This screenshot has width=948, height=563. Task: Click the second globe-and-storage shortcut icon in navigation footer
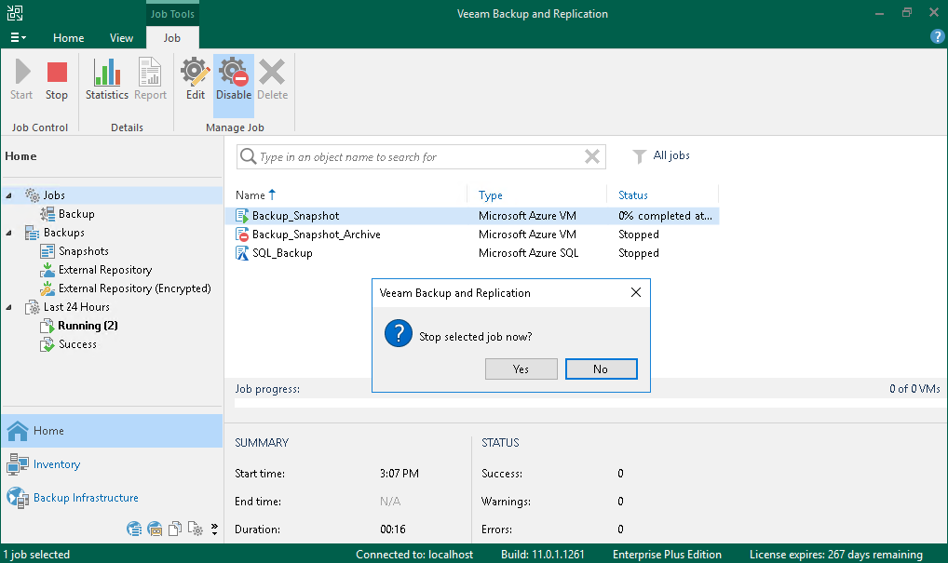pyautogui.click(x=155, y=529)
